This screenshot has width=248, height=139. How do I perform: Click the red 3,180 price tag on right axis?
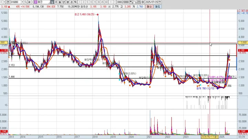(243, 50)
